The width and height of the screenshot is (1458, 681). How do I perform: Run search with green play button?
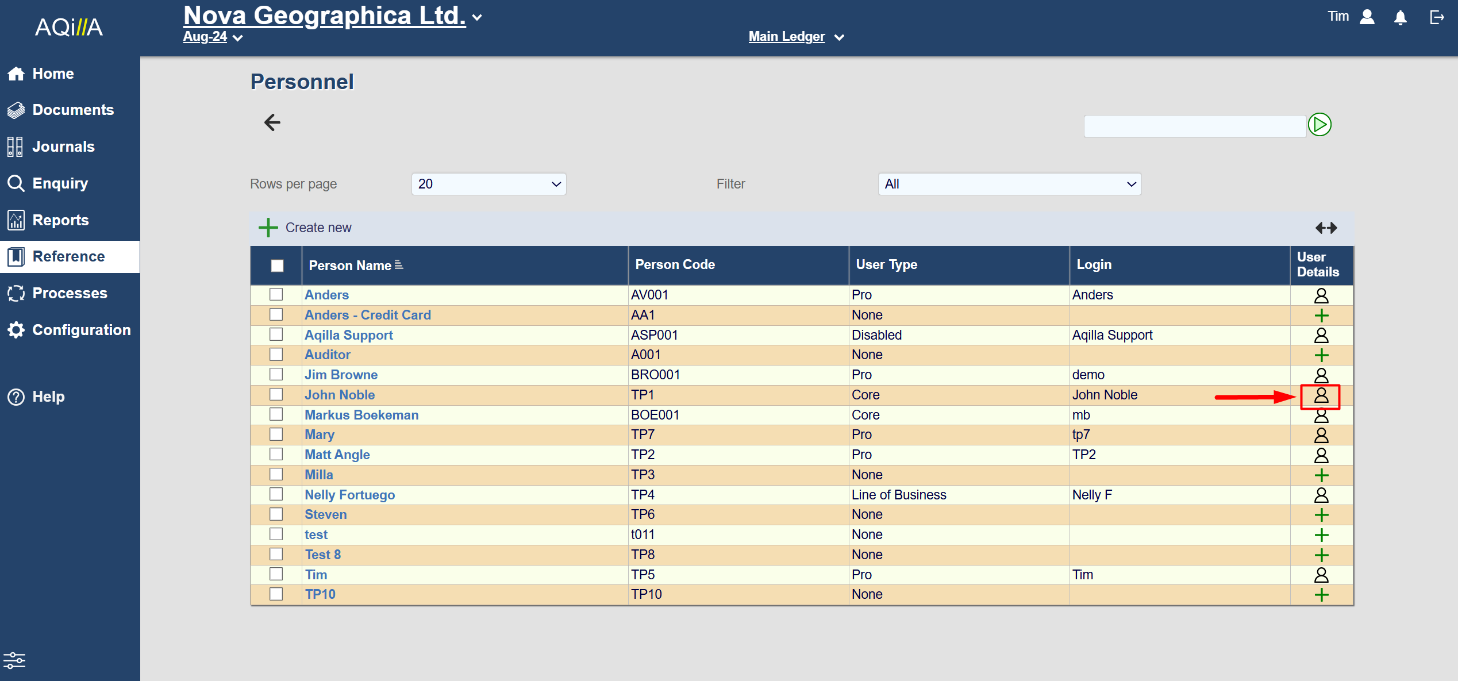tap(1319, 125)
